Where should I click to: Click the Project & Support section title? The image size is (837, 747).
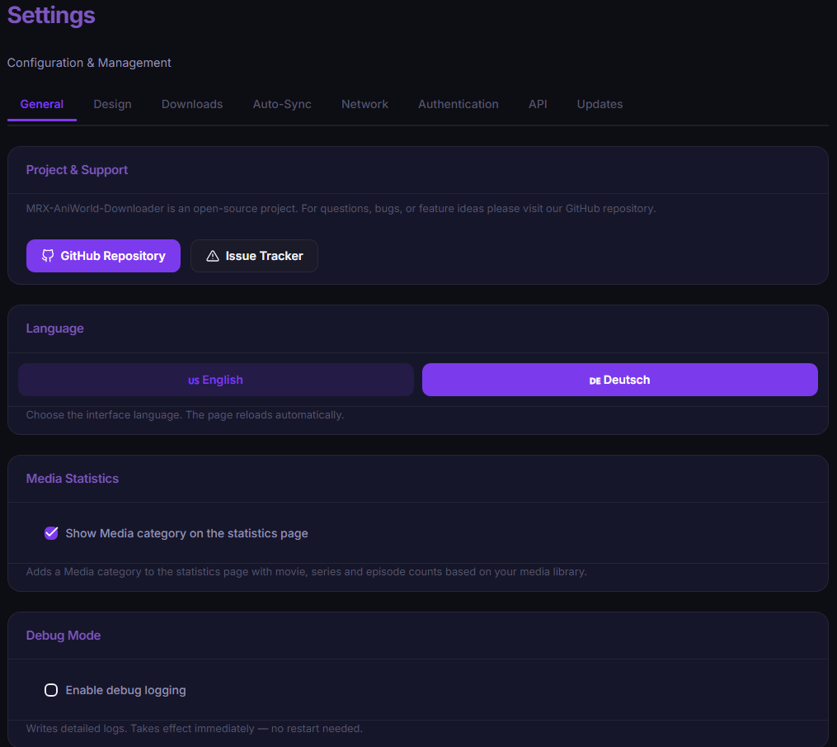[77, 170]
